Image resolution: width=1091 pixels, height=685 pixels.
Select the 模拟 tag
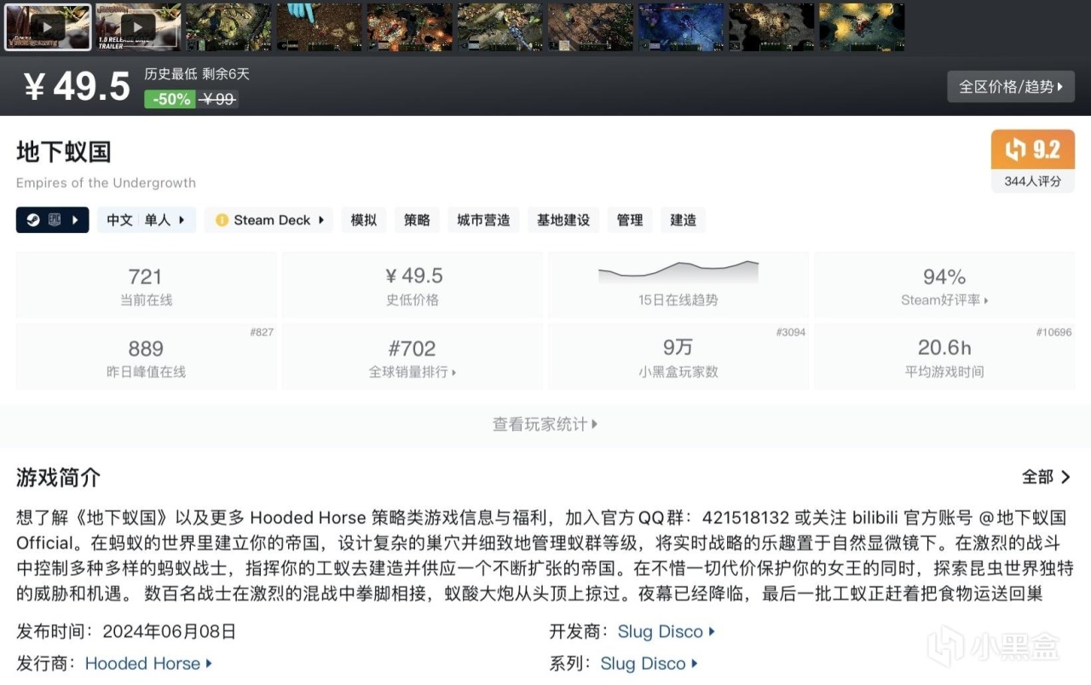(364, 220)
